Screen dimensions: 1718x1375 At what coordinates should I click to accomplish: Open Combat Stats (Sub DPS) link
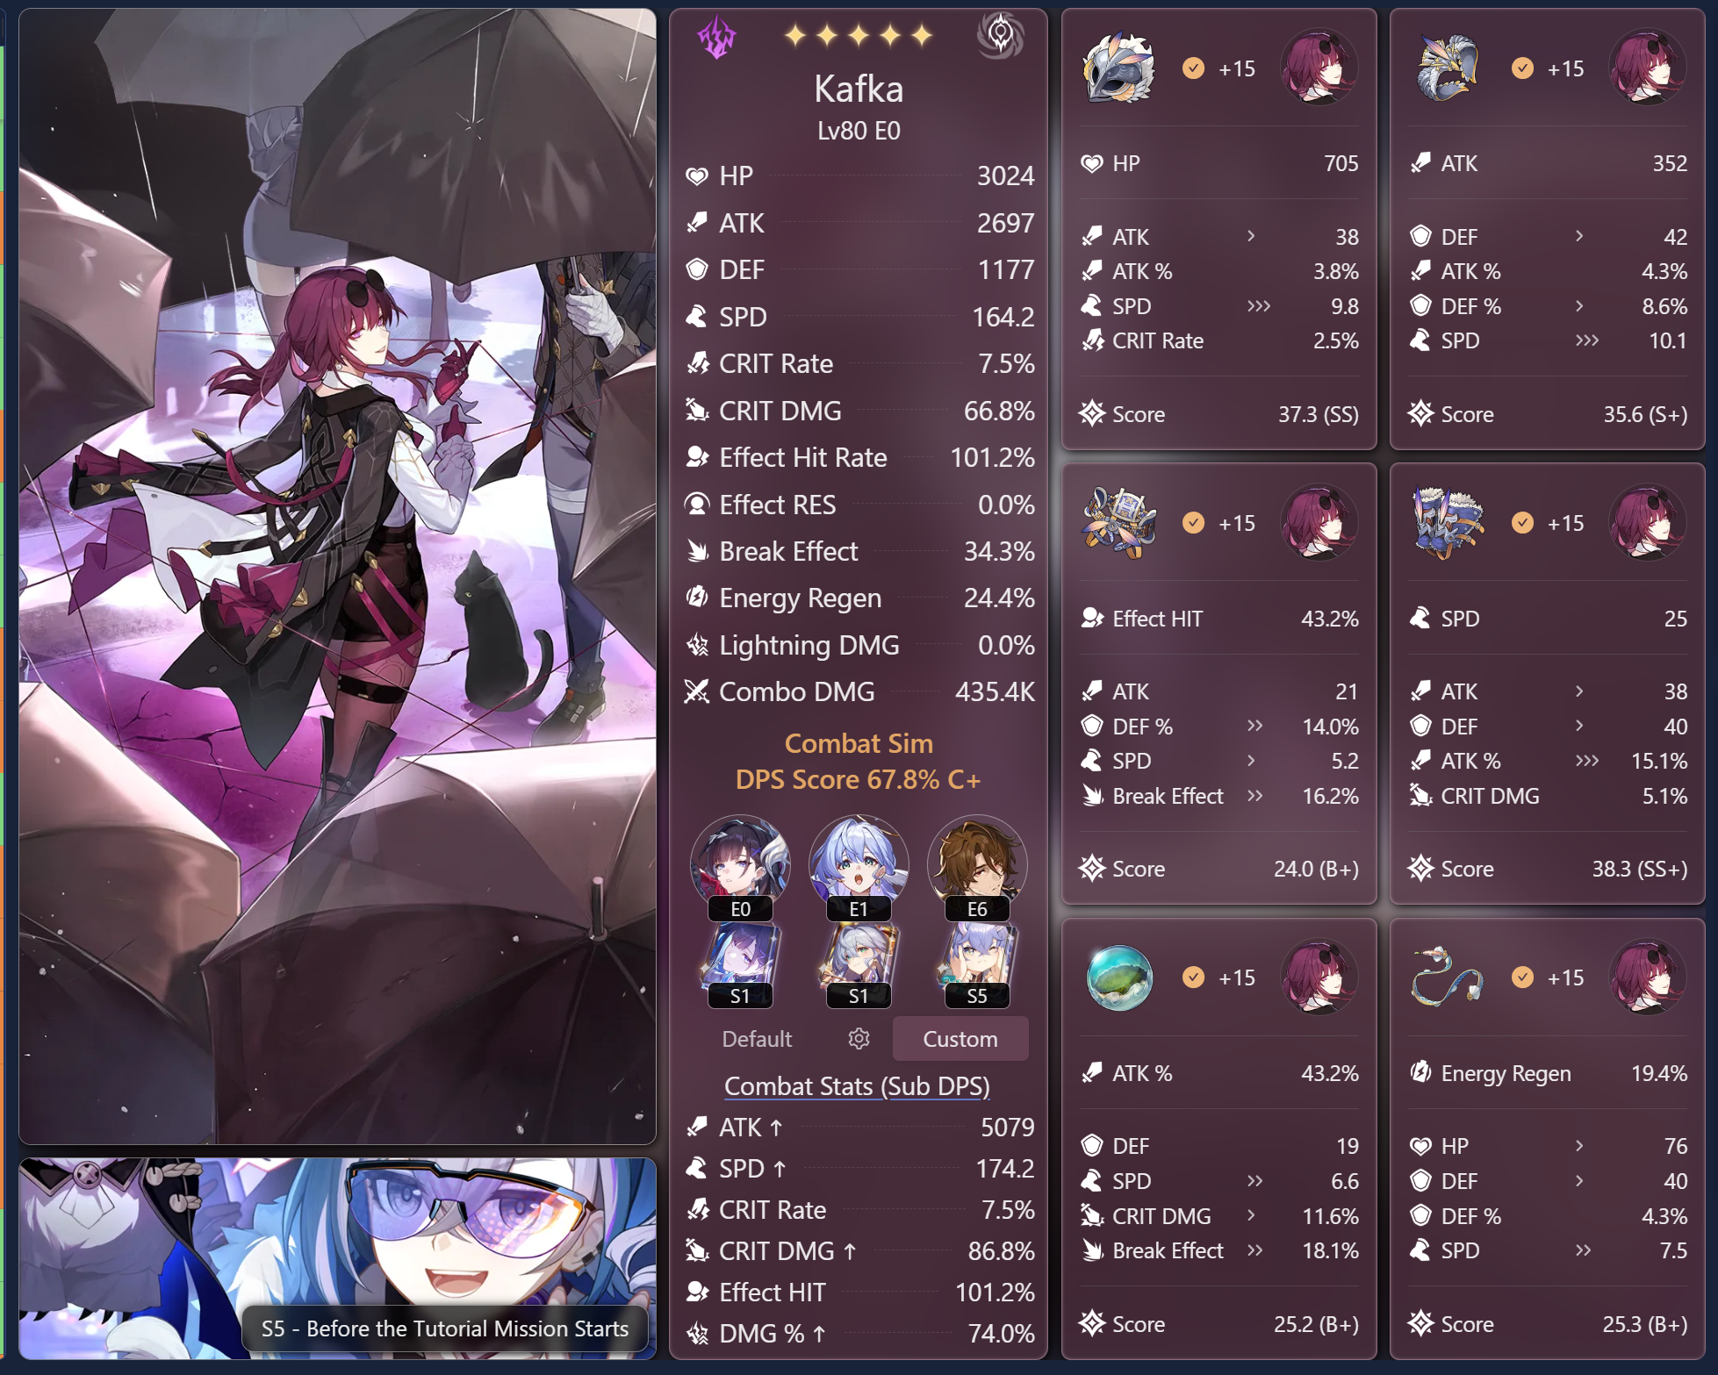coord(857,1086)
